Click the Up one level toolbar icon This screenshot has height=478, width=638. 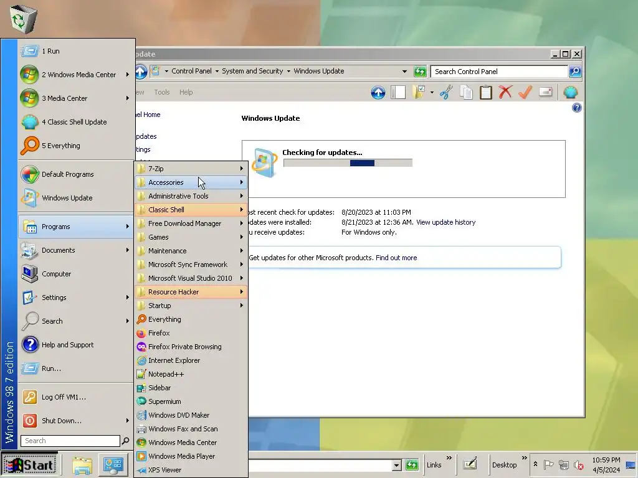point(378,92)
